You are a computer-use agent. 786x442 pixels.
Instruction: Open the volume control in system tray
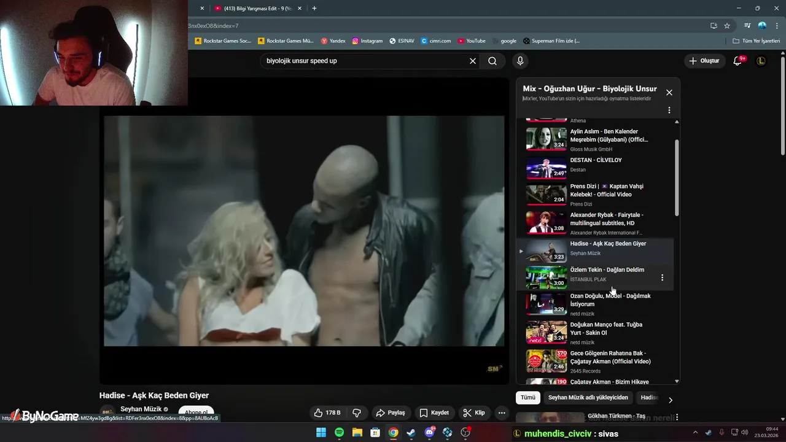pyautogui.click(x=745, y=433)
